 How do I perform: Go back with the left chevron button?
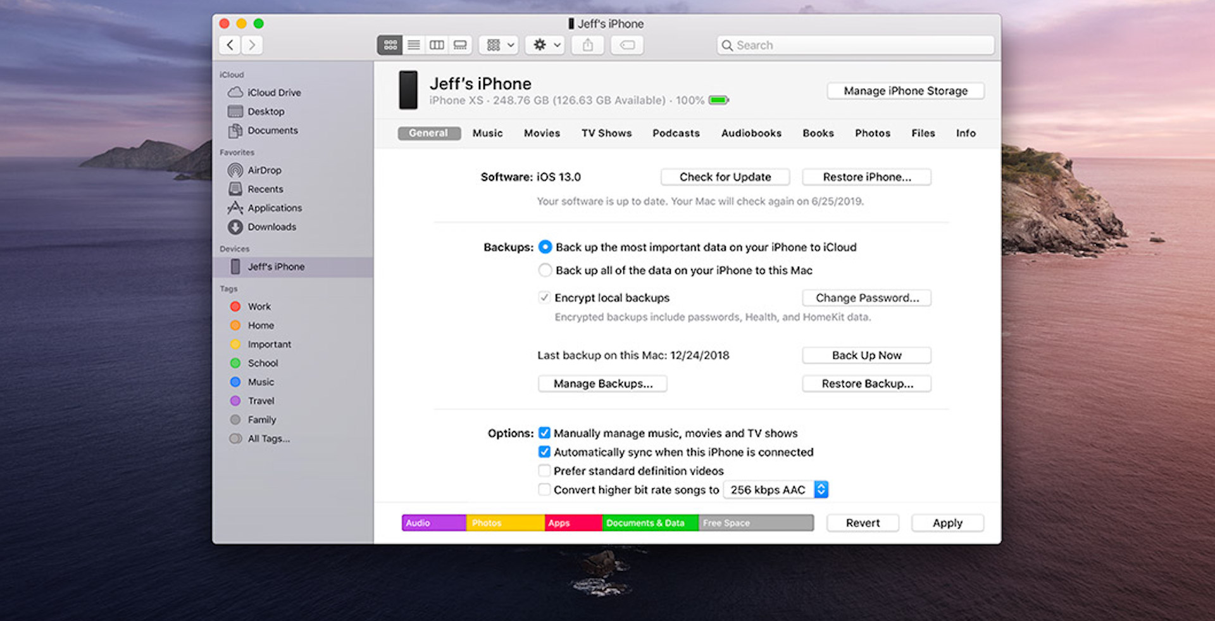230,45
